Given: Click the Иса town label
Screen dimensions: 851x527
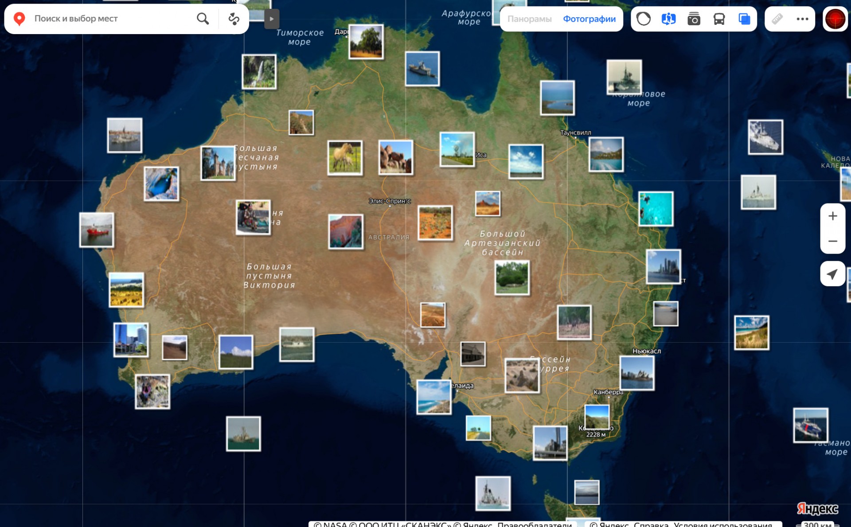Looking at the screenshot, I should (481, 155).
